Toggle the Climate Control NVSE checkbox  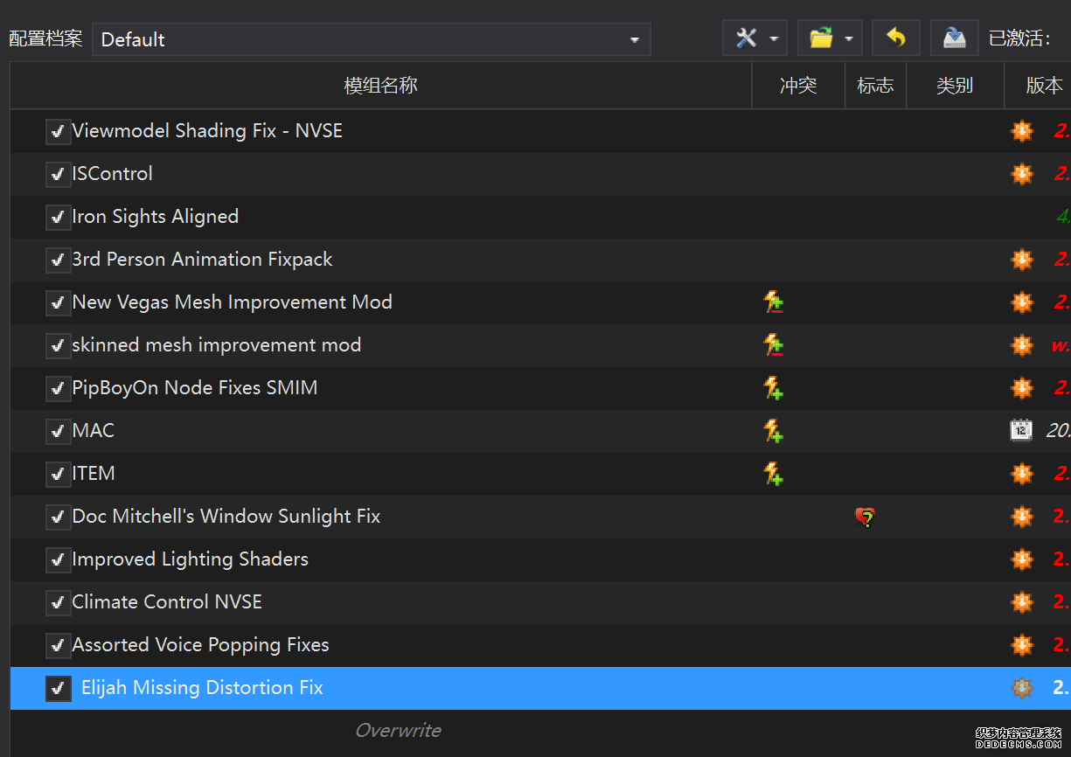[x=58, y=602]
